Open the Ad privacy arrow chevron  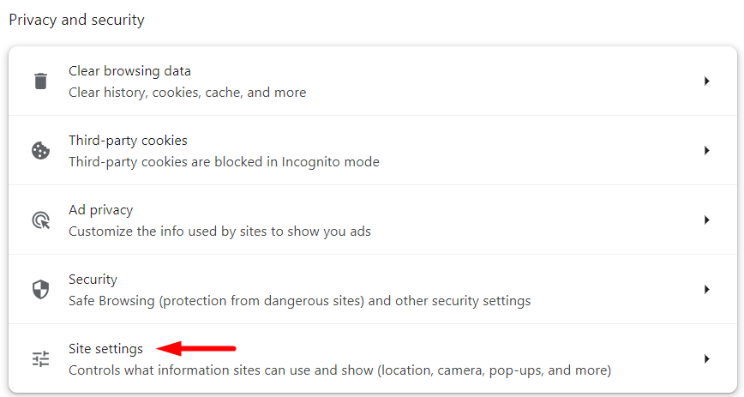(706, 220)
